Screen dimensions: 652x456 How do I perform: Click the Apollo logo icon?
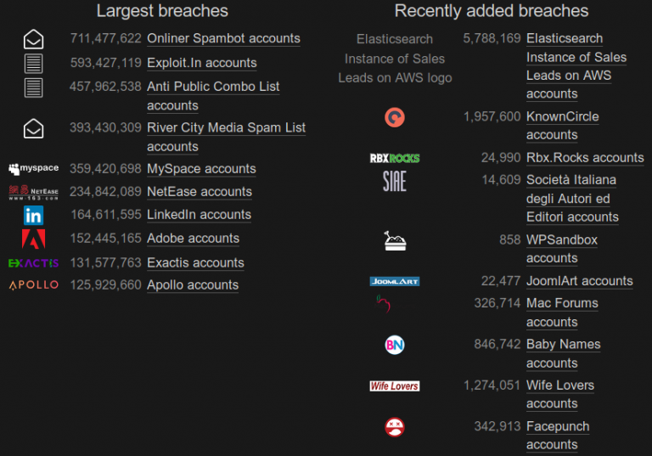coord(33,285)
